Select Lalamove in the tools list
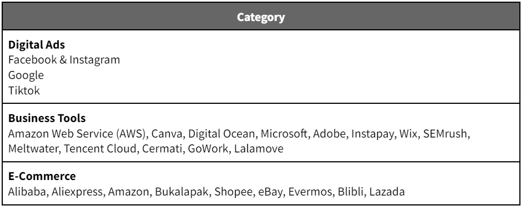 [259, 149]
